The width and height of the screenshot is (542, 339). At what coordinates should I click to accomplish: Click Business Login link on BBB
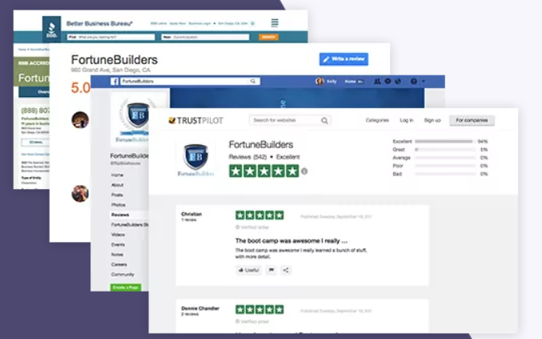click(x=200, y=23)
